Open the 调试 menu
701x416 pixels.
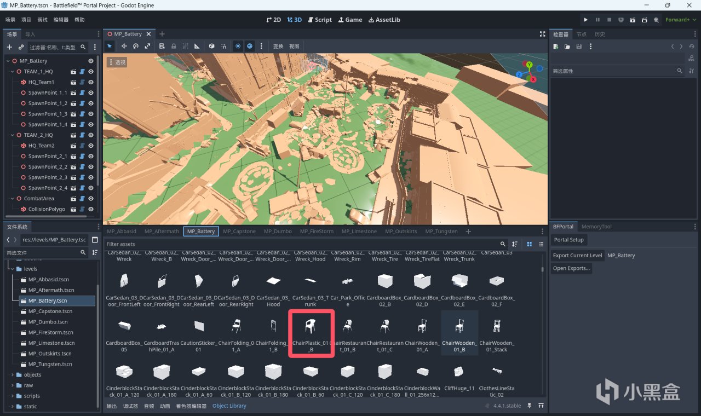pos(42,20)
